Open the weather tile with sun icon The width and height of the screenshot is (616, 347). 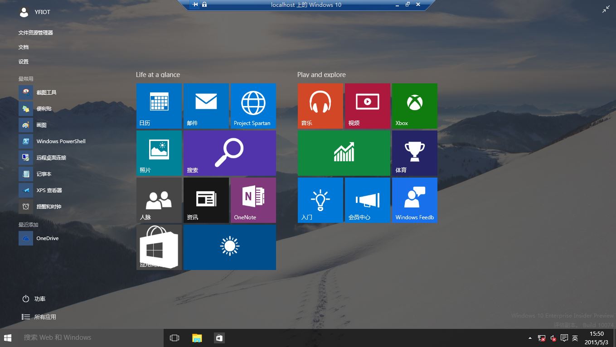pos(229,247)
